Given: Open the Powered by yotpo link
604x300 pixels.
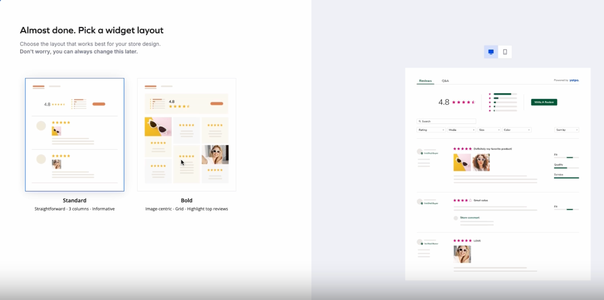Looking at the screenshot, I should pos(566,80).
